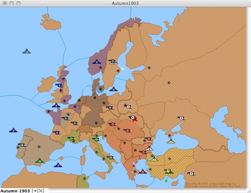Select the English fleet in the Western Mediterranean
This screenshot has width=251, height=193.
58,165
